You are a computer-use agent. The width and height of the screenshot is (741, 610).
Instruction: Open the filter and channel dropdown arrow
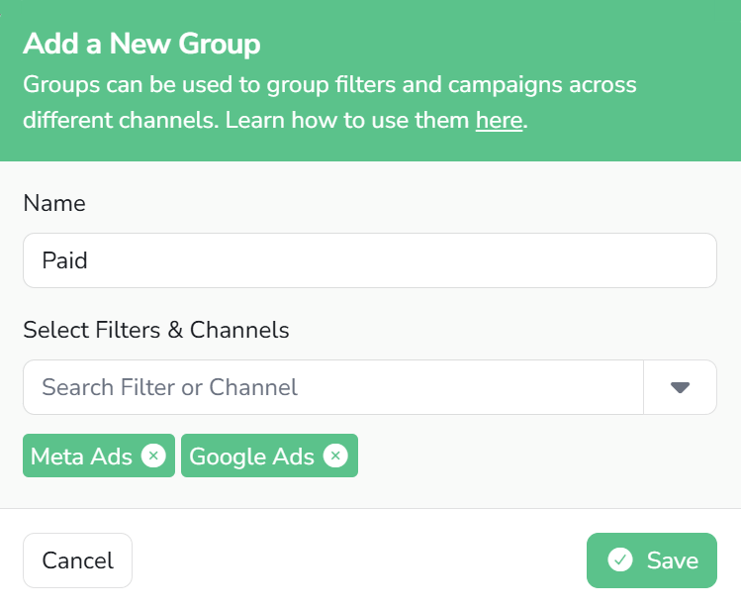(680, 387)
